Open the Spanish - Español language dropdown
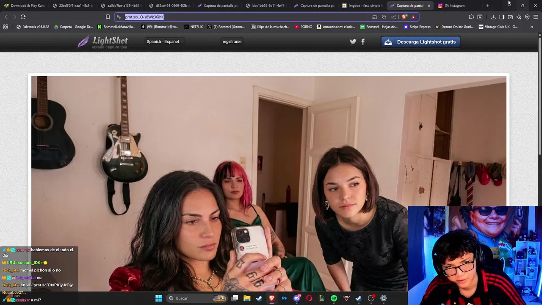 tap(165, 42)
